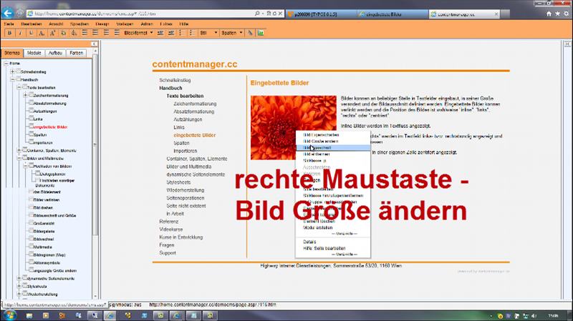Collapse Bilder und Multimedia tree node
Screen dimensions: 573x321
pyautogui.click(x=19, y=158)
